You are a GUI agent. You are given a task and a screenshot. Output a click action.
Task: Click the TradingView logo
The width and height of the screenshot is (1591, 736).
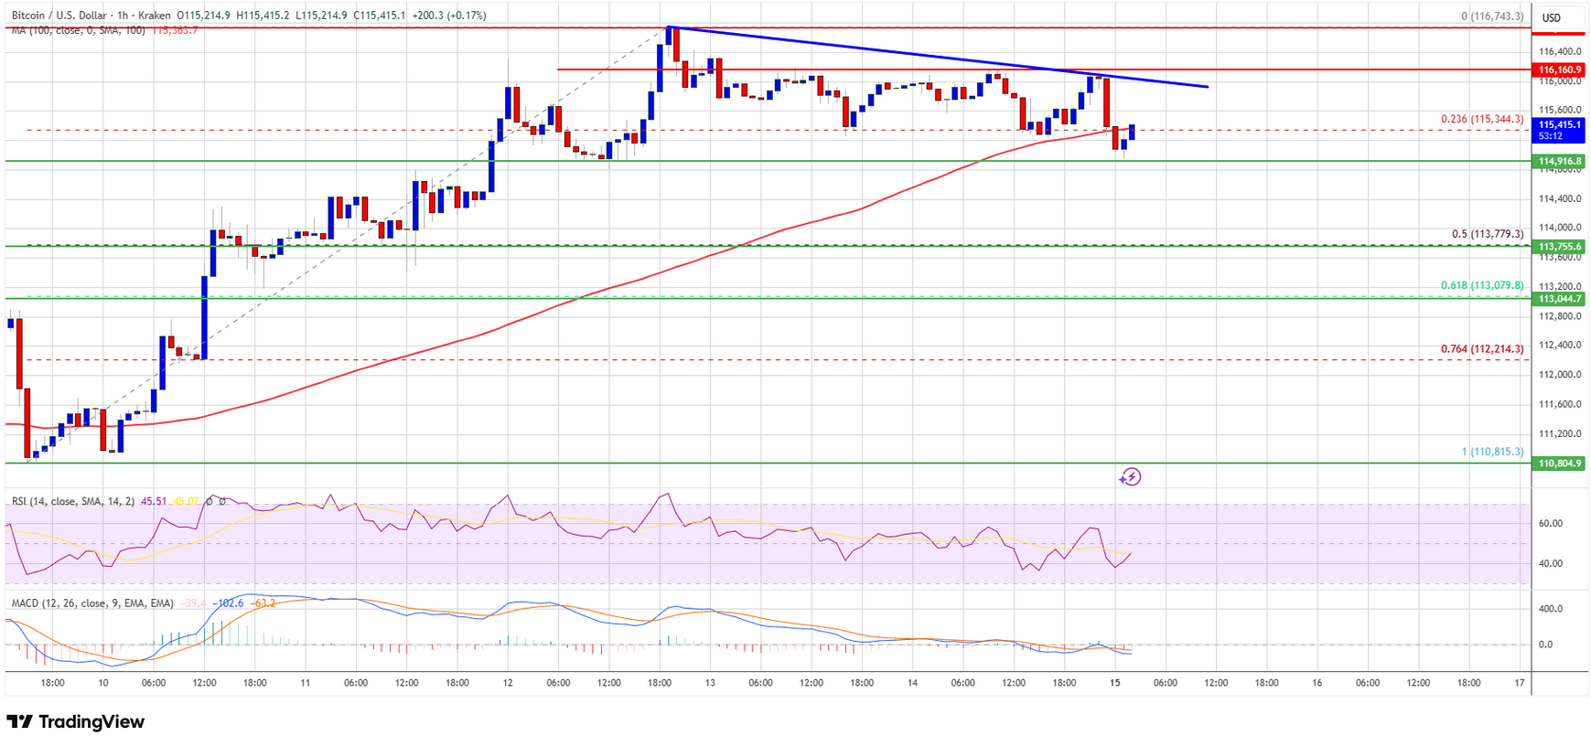[x=76, y=721]
